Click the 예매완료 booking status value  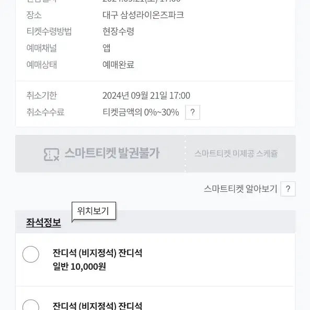[x=118, y=65]
